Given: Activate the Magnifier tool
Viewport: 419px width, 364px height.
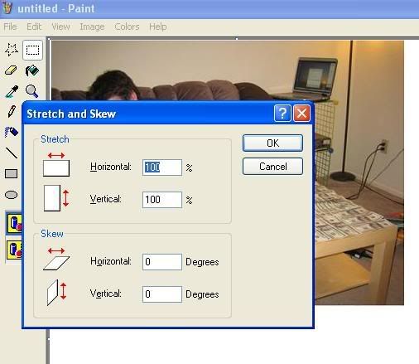Looking at the screenshot, I should click(32, 91).
